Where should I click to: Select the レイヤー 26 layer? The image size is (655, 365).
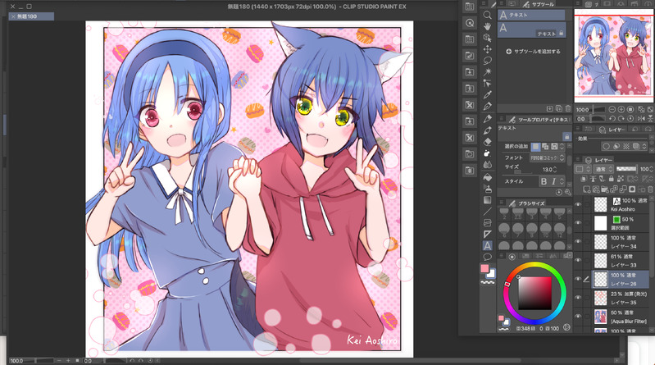click(x=621, y=280)
